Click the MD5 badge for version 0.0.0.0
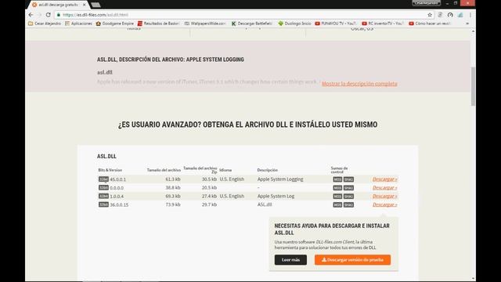This screenshot has height=282, width=501. click(337, 188)
